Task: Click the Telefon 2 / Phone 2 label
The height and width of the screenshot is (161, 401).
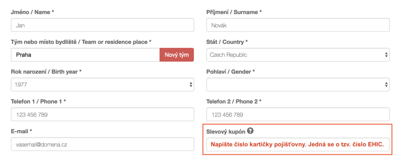Action: click(x=234, y=102)
